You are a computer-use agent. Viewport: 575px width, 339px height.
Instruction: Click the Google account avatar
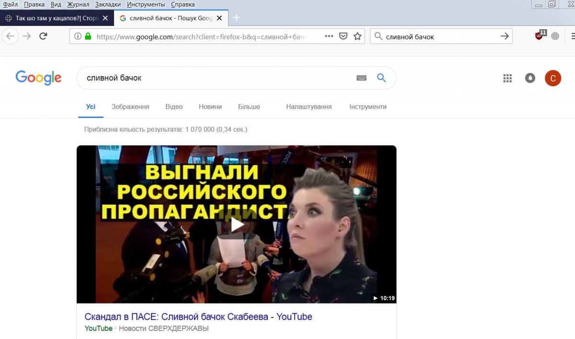pos(552,78)
